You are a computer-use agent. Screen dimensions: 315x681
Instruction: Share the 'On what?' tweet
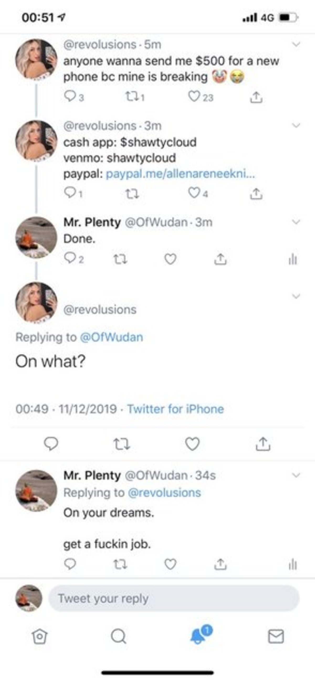pos(263,444)
